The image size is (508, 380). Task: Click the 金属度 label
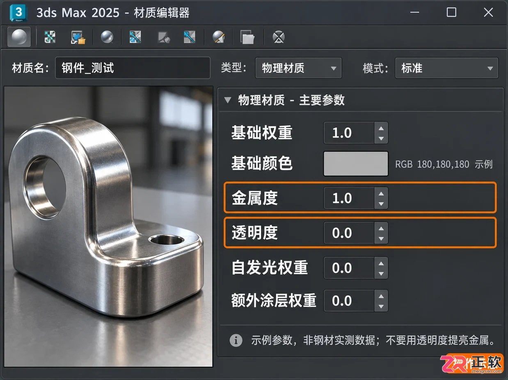click(255, 198)
